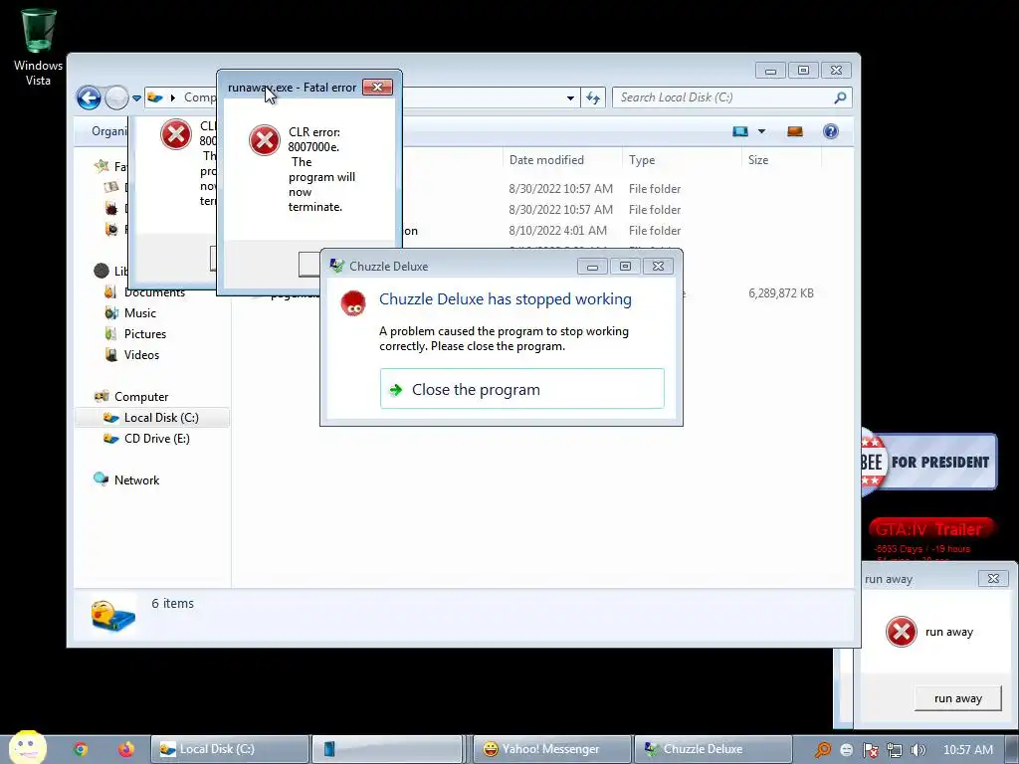Switch to Chuzzle Deluxe taskbar button
Viewport: 1019px width, 764px height.
[x=713, y=749]
